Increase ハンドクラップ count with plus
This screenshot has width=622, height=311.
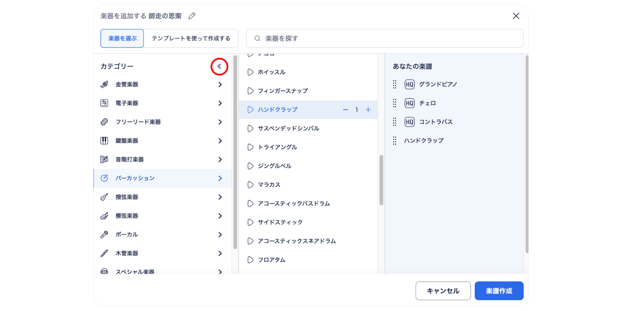[368, 109]
